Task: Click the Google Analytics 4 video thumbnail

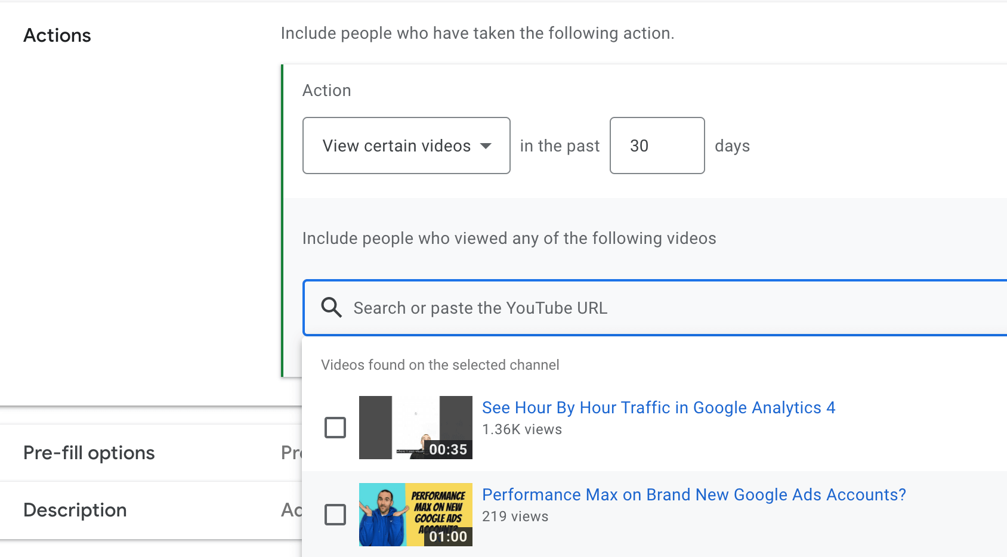Action: (x=415, y=427)
